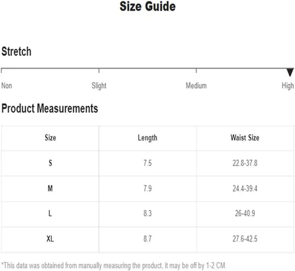Click the Product Measurements heading
The image size is (295, 271).
pyautogui.click(x=50, y=108)
